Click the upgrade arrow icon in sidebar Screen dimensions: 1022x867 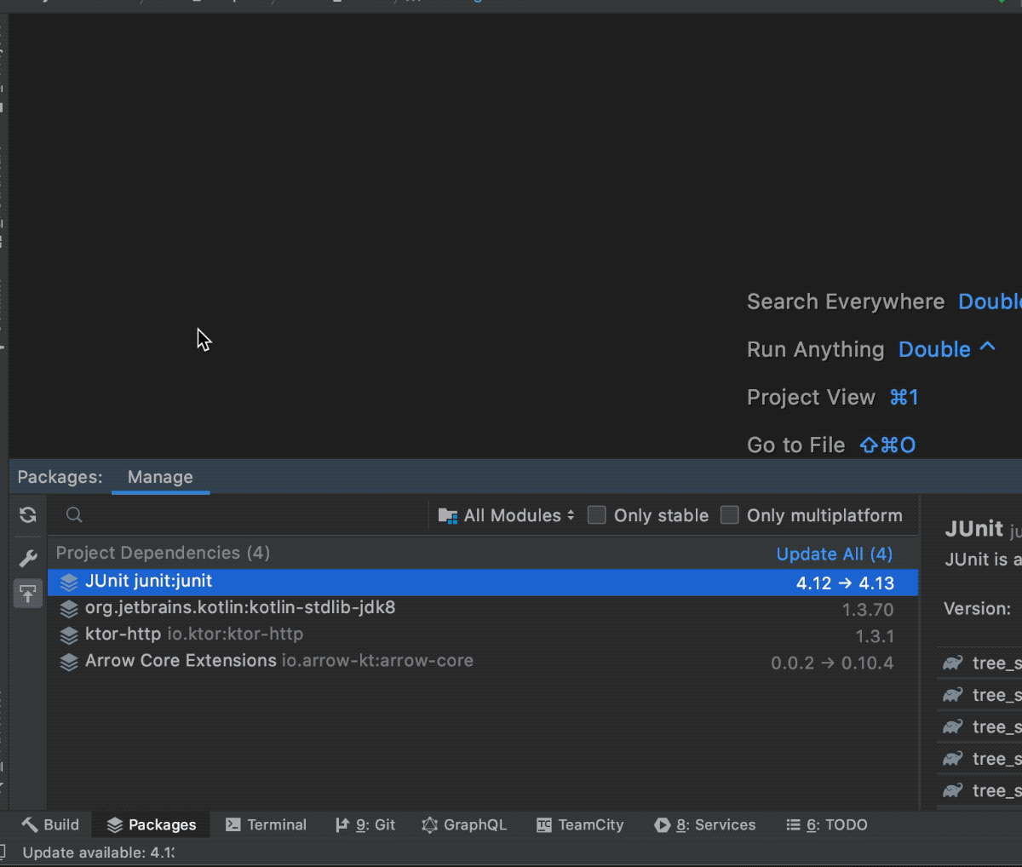click(x=28, y=594)
